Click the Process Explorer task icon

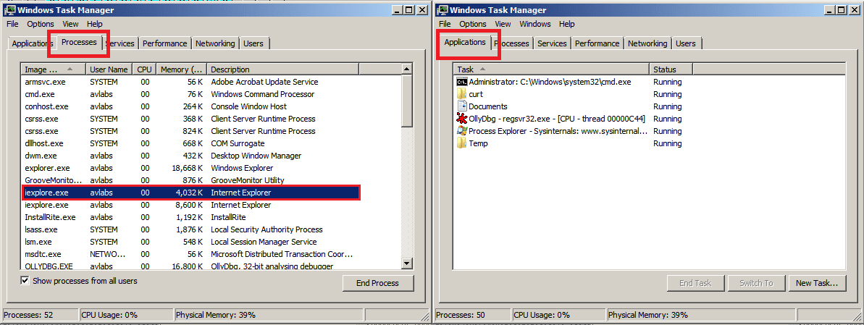[462, 131]
